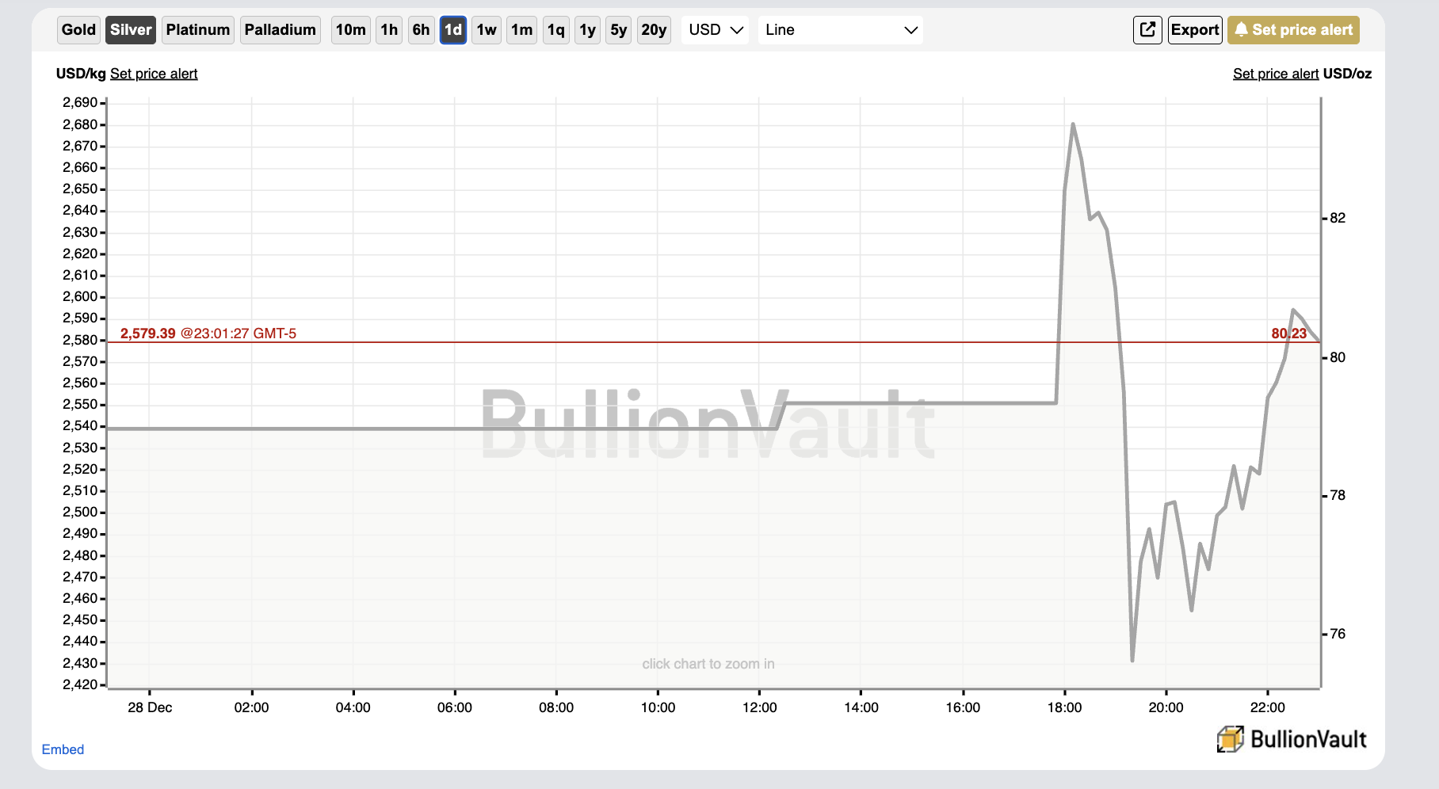Image resolution: width=1439 pixels, height=789 pixels.
Task: Set time range to 6h
Action: tap(421, 30)
